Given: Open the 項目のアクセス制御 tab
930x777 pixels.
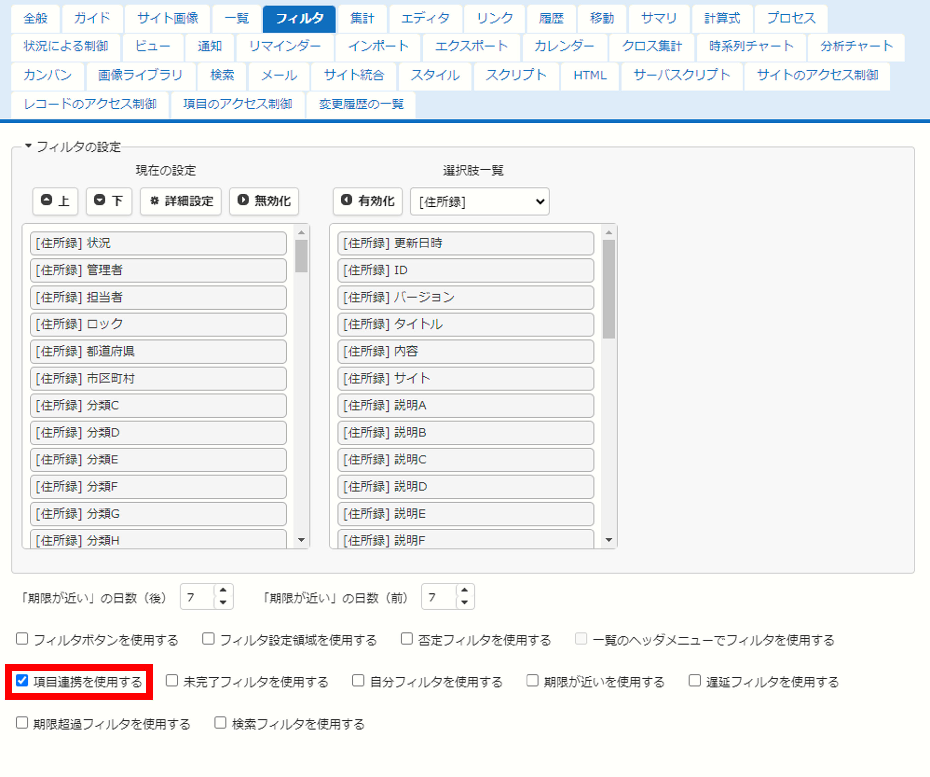Looking at the screenshot, I should (x=238, y=105).
